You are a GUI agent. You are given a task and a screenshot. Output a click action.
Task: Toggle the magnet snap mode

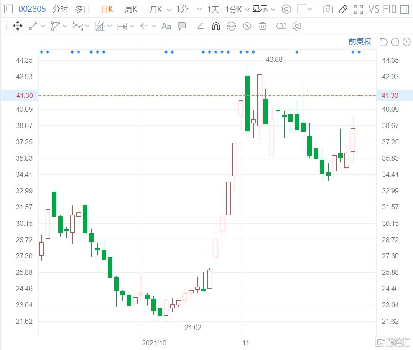pyautogui.click(x=216, y=26)
